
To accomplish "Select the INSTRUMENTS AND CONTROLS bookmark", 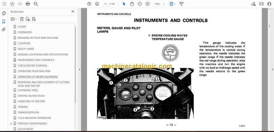I will (36, 60).
